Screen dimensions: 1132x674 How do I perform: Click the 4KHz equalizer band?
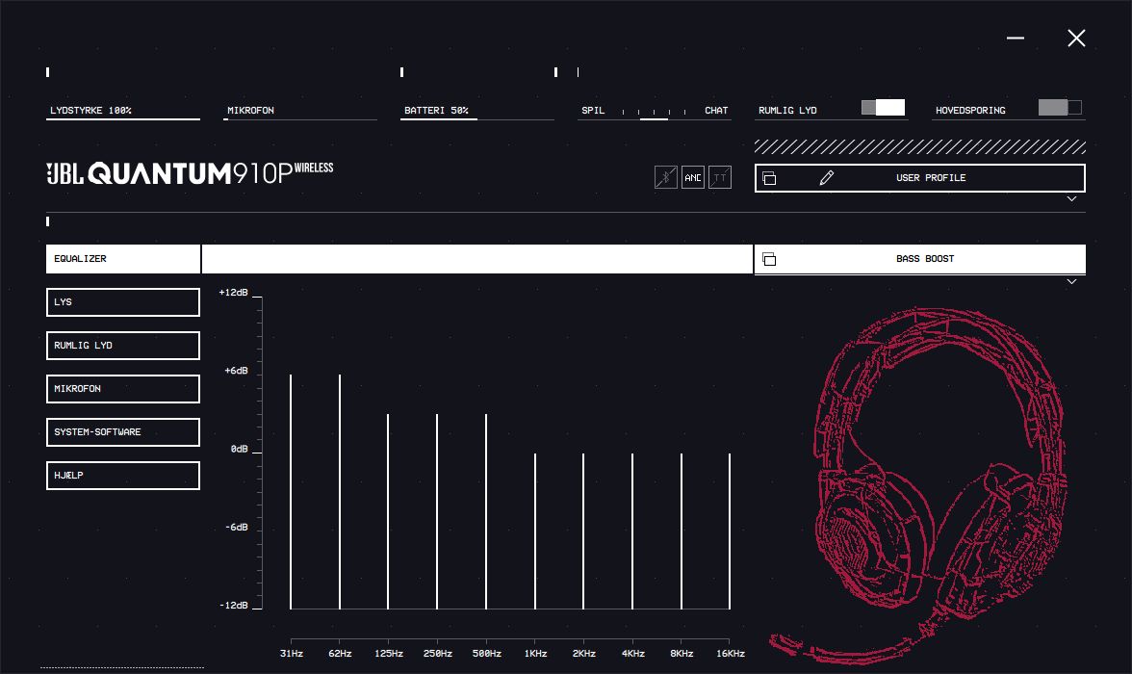[632, 531]
